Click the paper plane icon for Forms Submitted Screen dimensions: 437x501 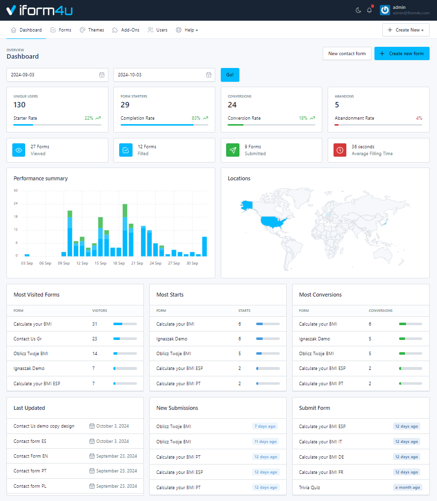click(232, 150)
